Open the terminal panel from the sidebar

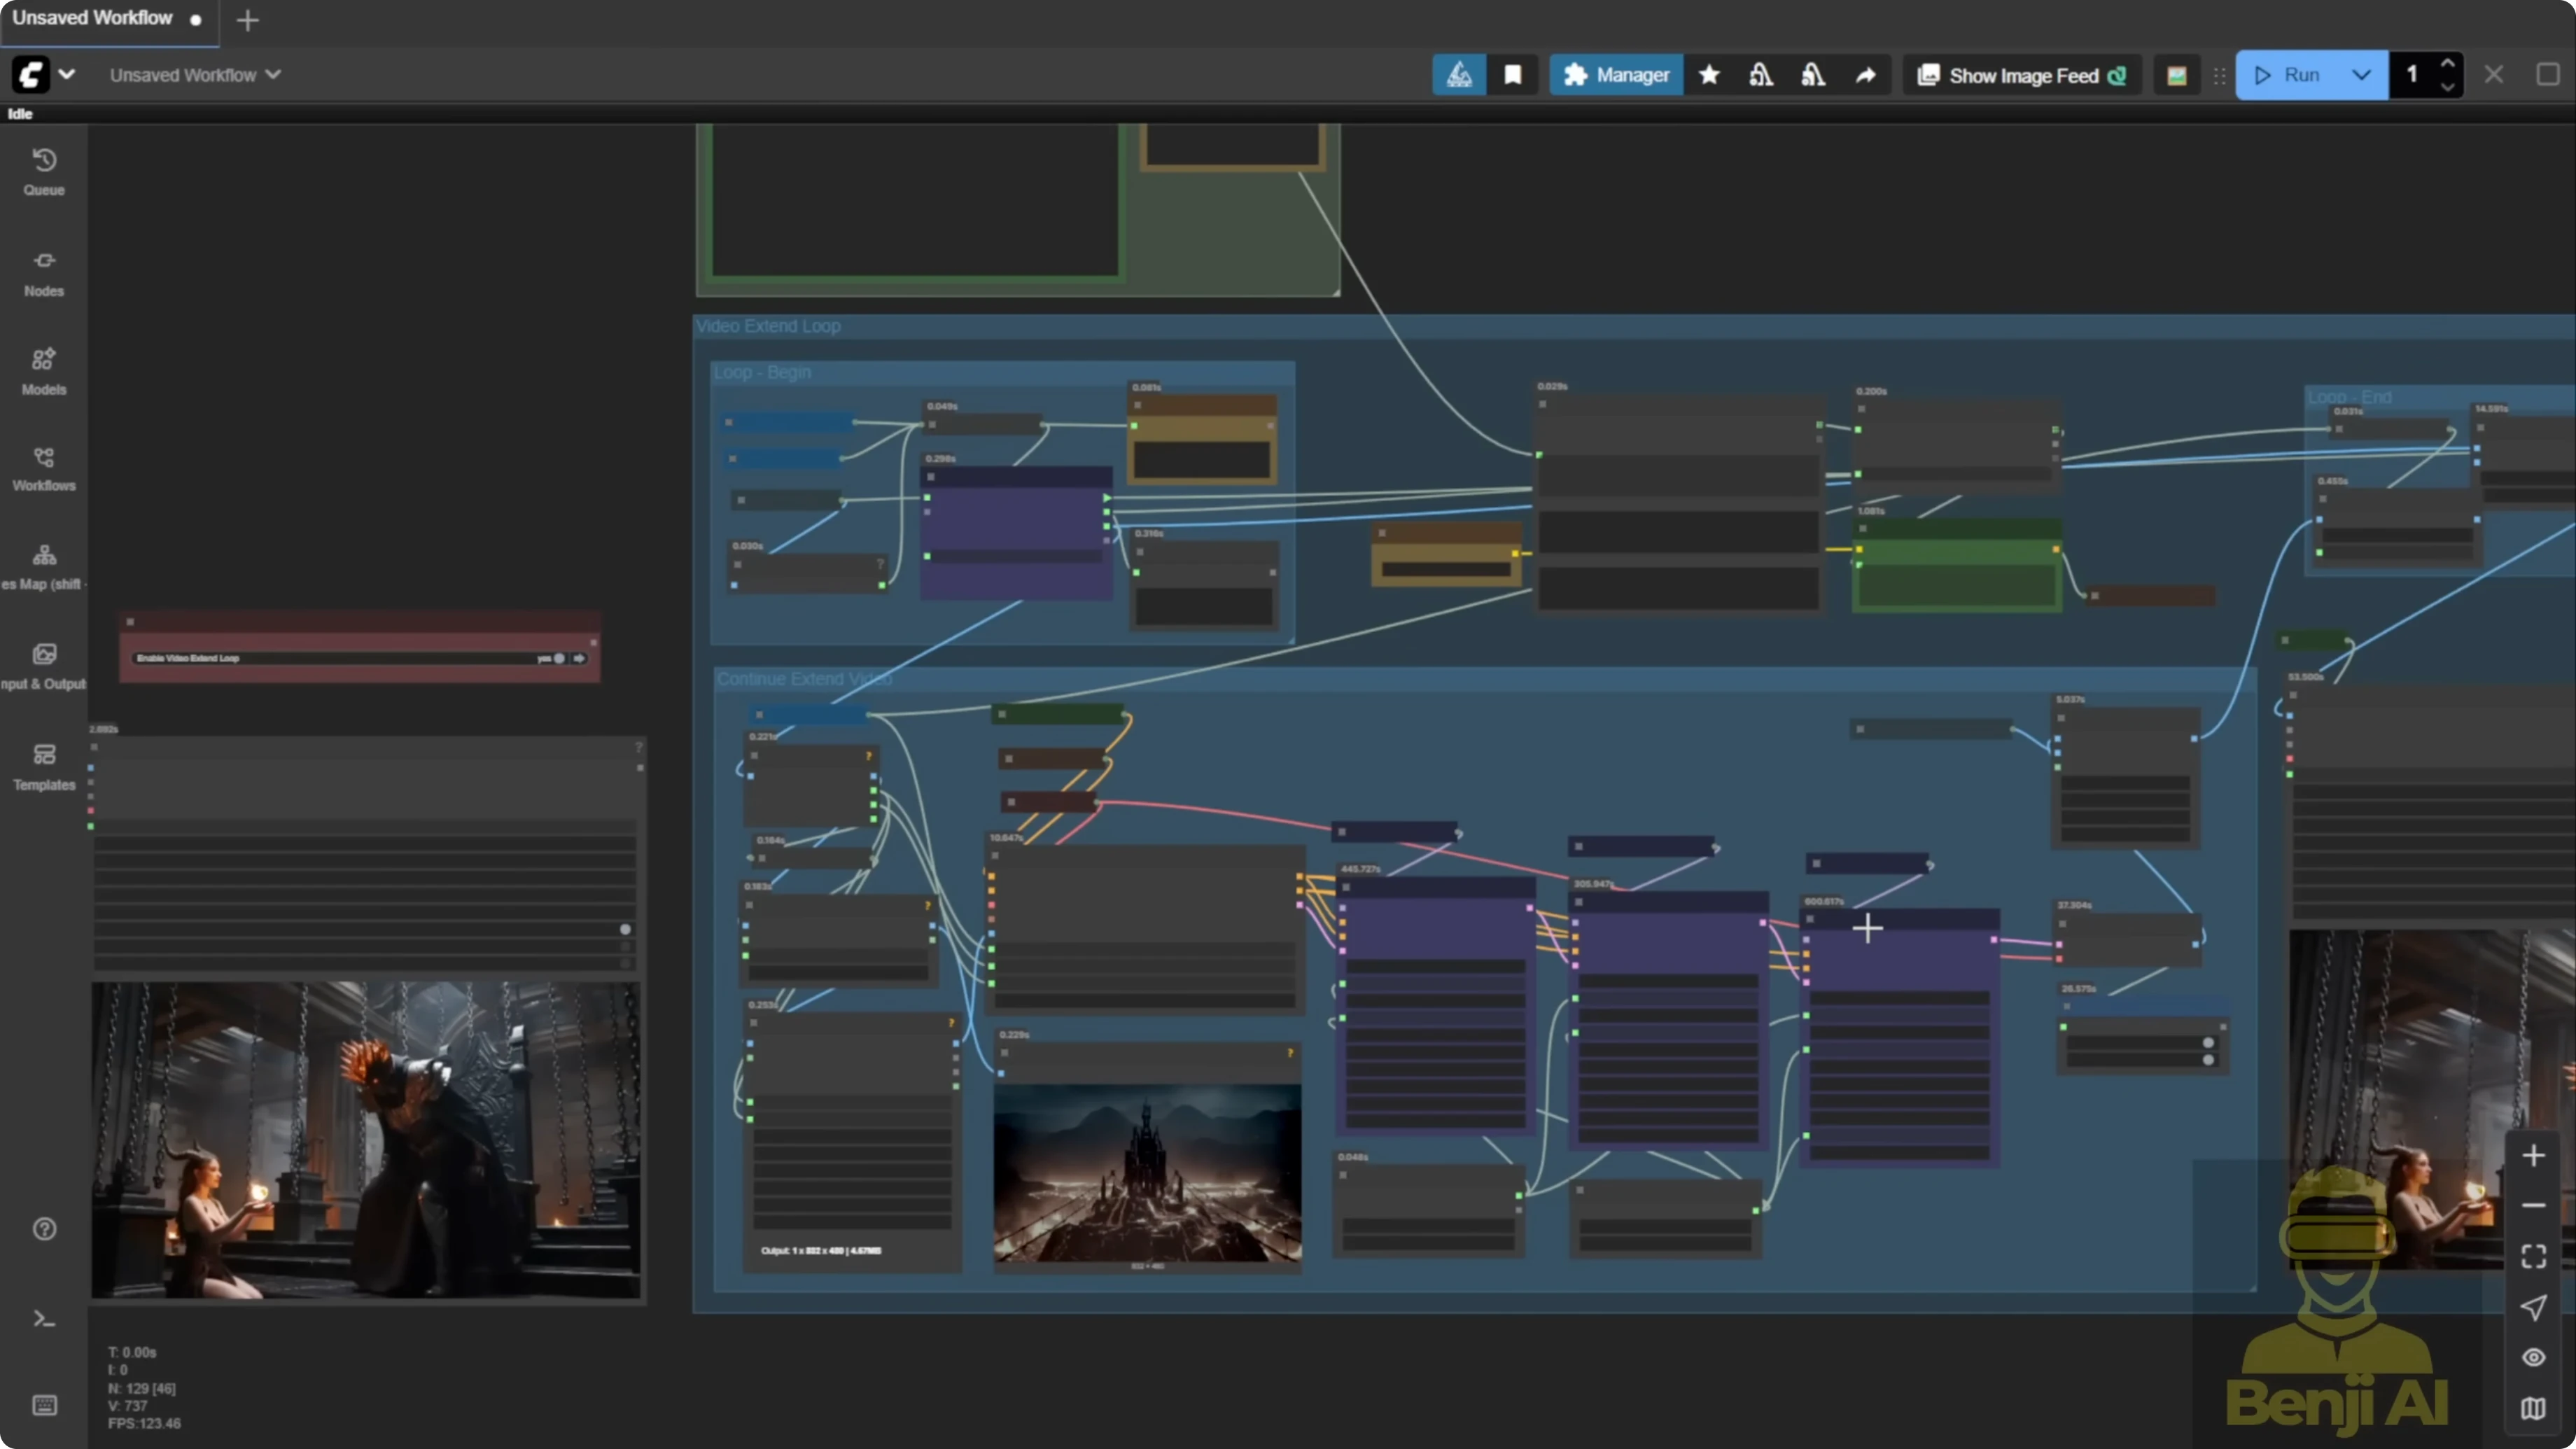[x=44, y=1318]
